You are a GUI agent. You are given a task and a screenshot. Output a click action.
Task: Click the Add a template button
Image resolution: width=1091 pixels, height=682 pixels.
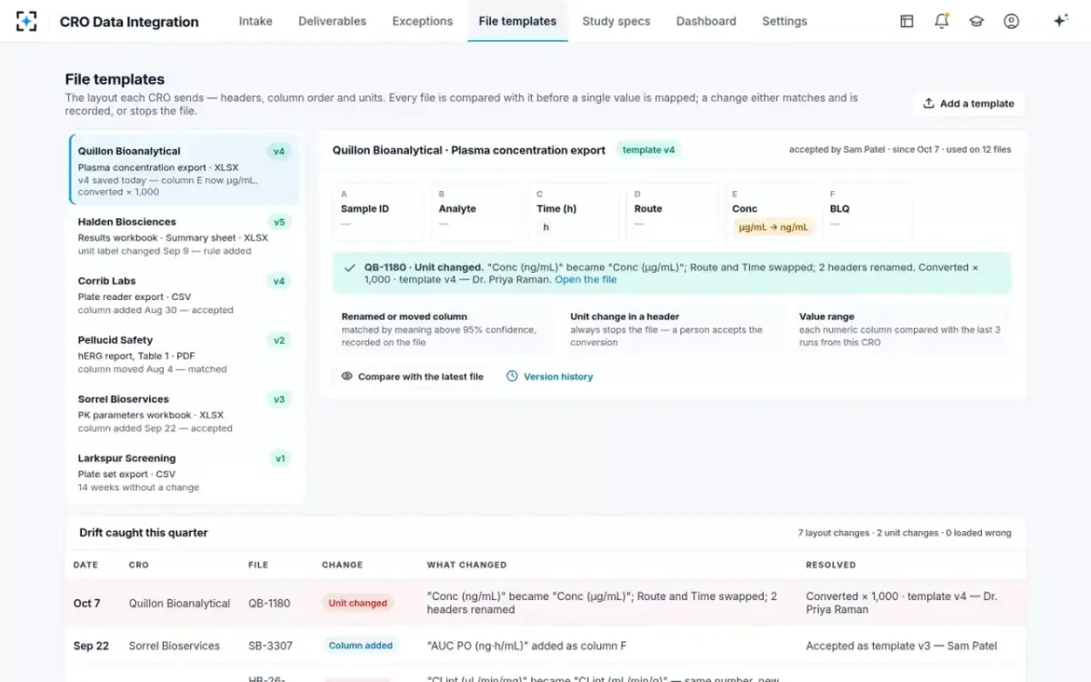[968, 104]
